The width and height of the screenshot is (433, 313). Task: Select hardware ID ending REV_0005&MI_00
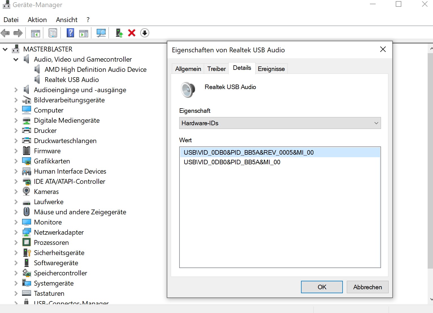pyautogui.click(x=280, y=152)
